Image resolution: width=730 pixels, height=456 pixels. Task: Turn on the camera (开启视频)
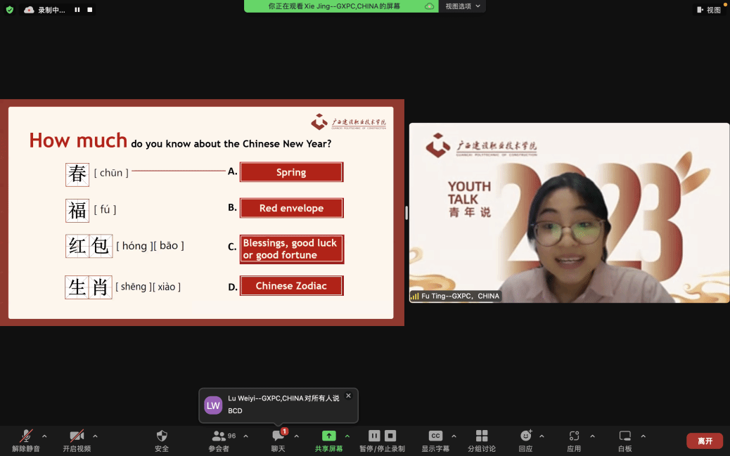coord(77,436)
